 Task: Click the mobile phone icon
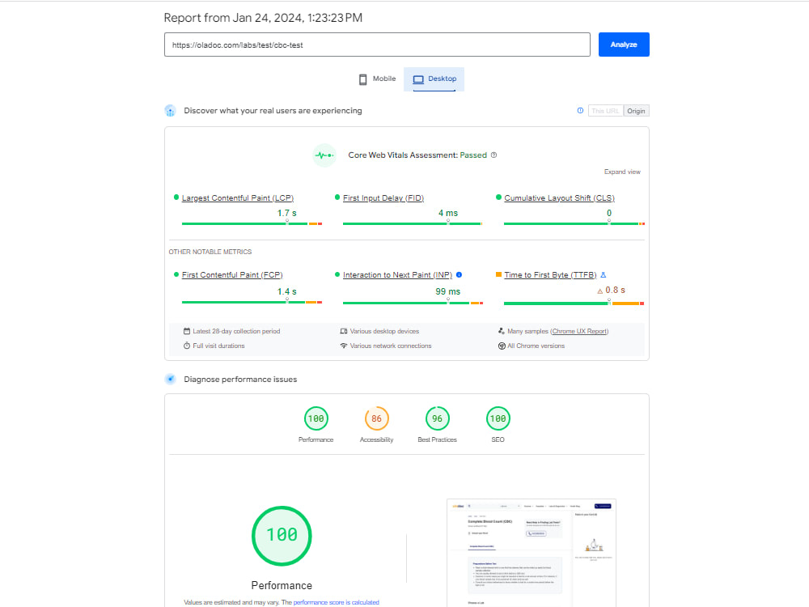click(362, 79)
